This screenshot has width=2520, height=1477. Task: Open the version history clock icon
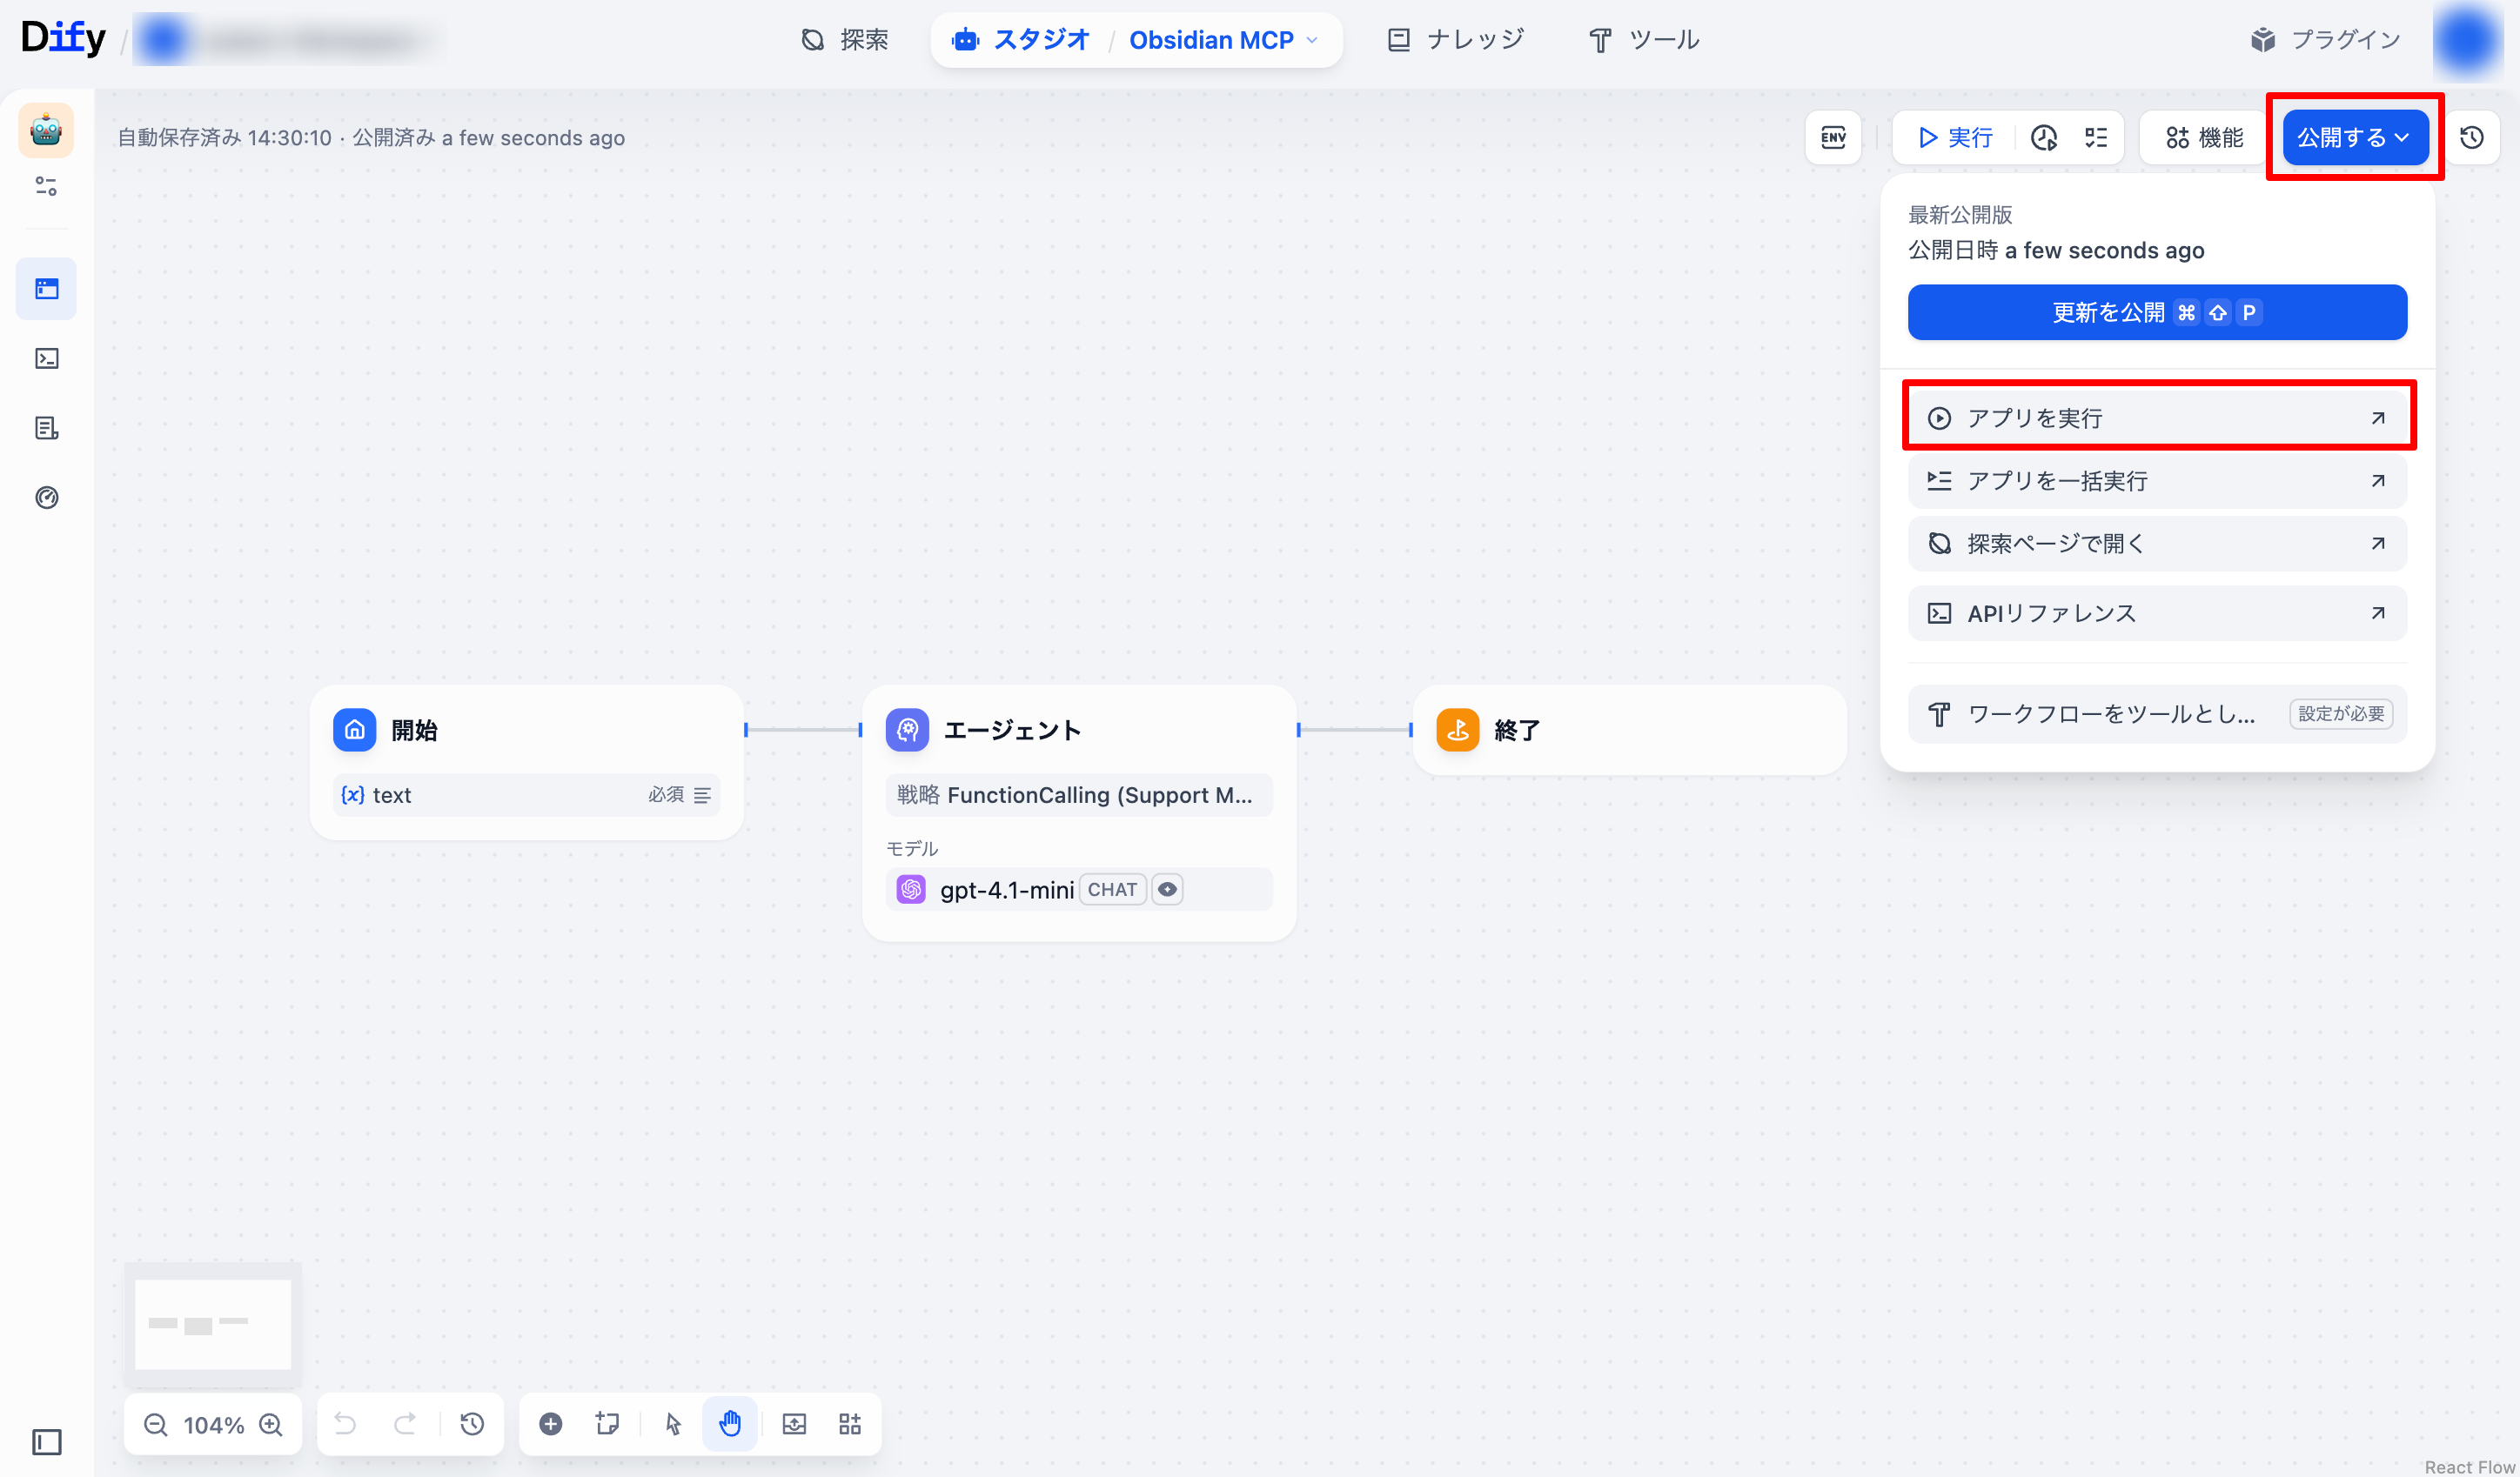pos(2472,137)
